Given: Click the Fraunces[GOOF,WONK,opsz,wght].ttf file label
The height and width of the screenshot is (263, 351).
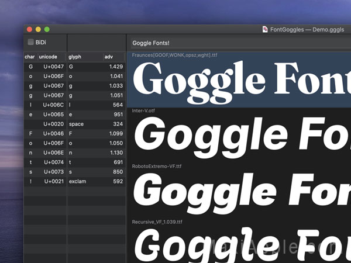Looking at the screenshot, I should [x=174, y=55].
